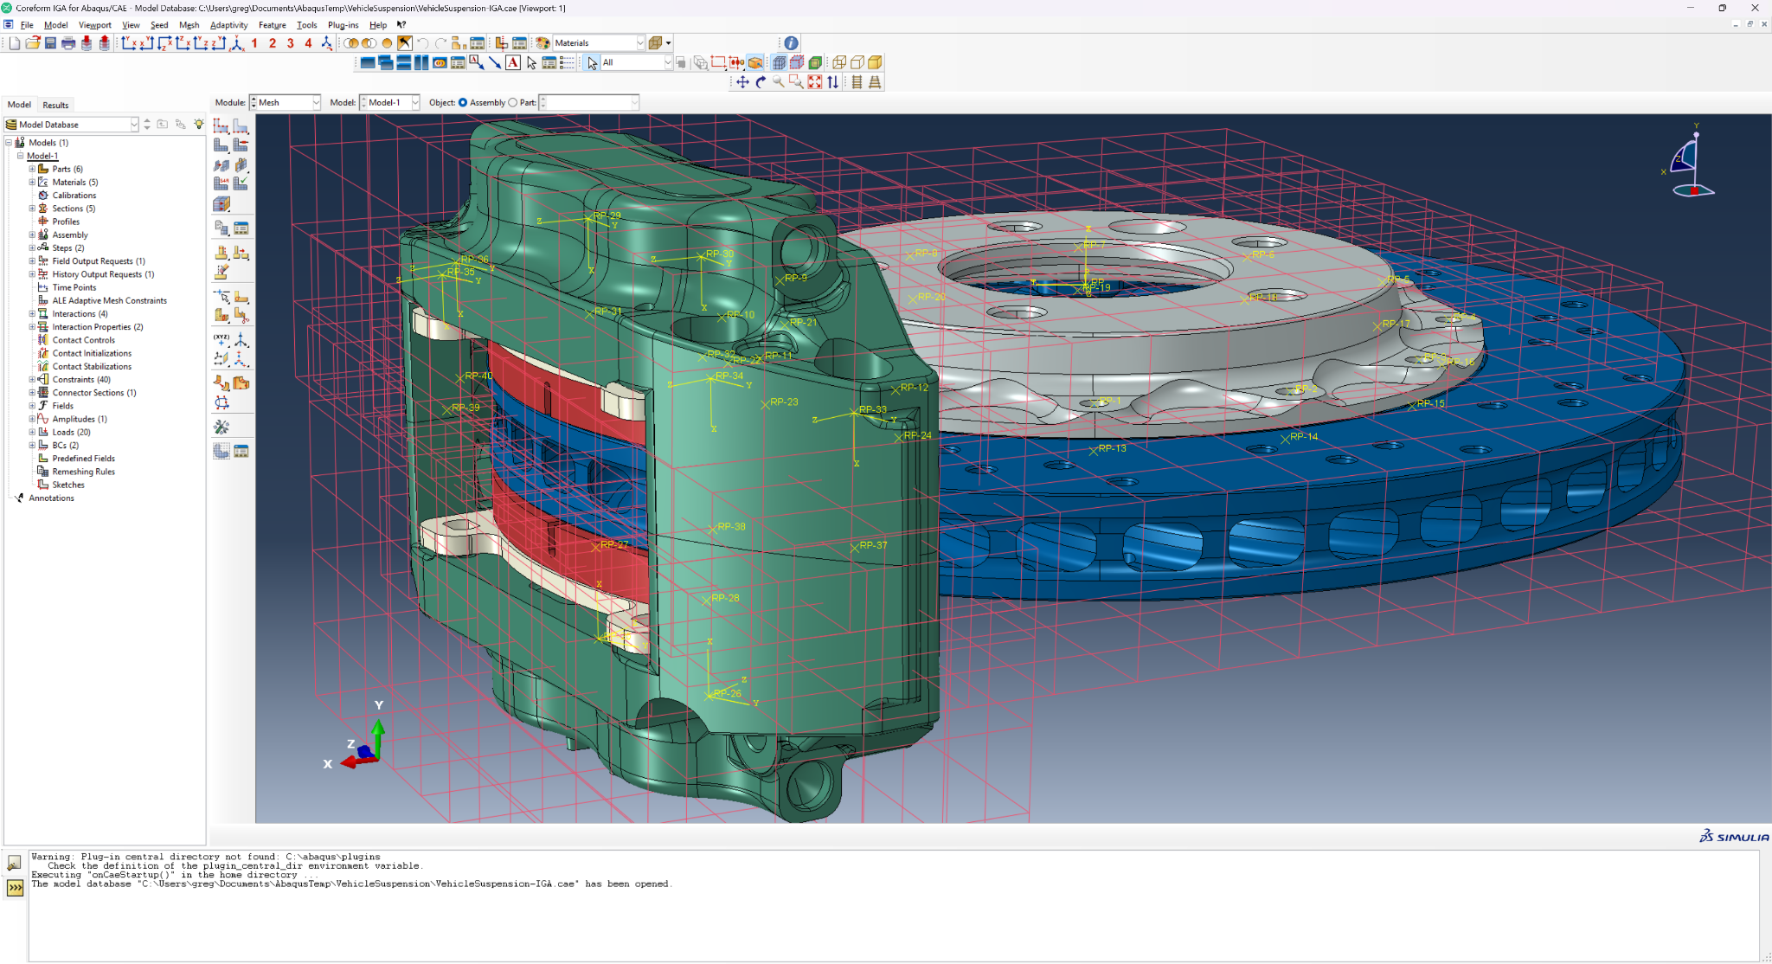Toggle the model tree filter lightbulb icon
Screen dimensions: 1772x964
pos(198,125)
